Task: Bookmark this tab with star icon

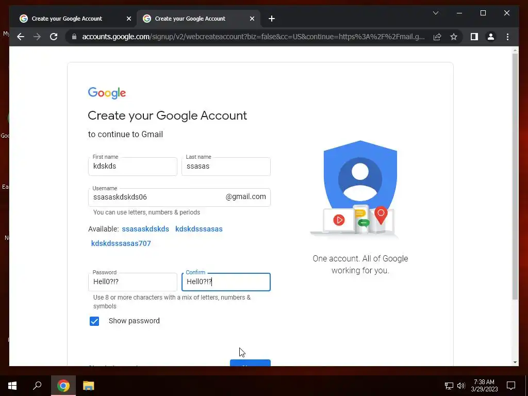Action: pyautogui.click(x=454, y=37)
